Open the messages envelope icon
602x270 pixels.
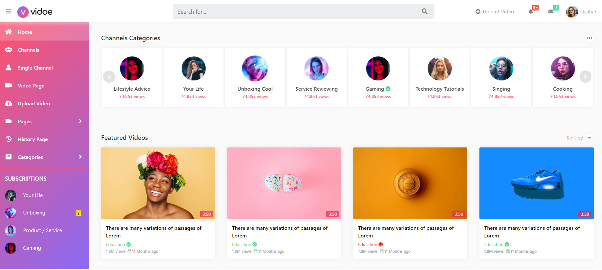point(551,12)
